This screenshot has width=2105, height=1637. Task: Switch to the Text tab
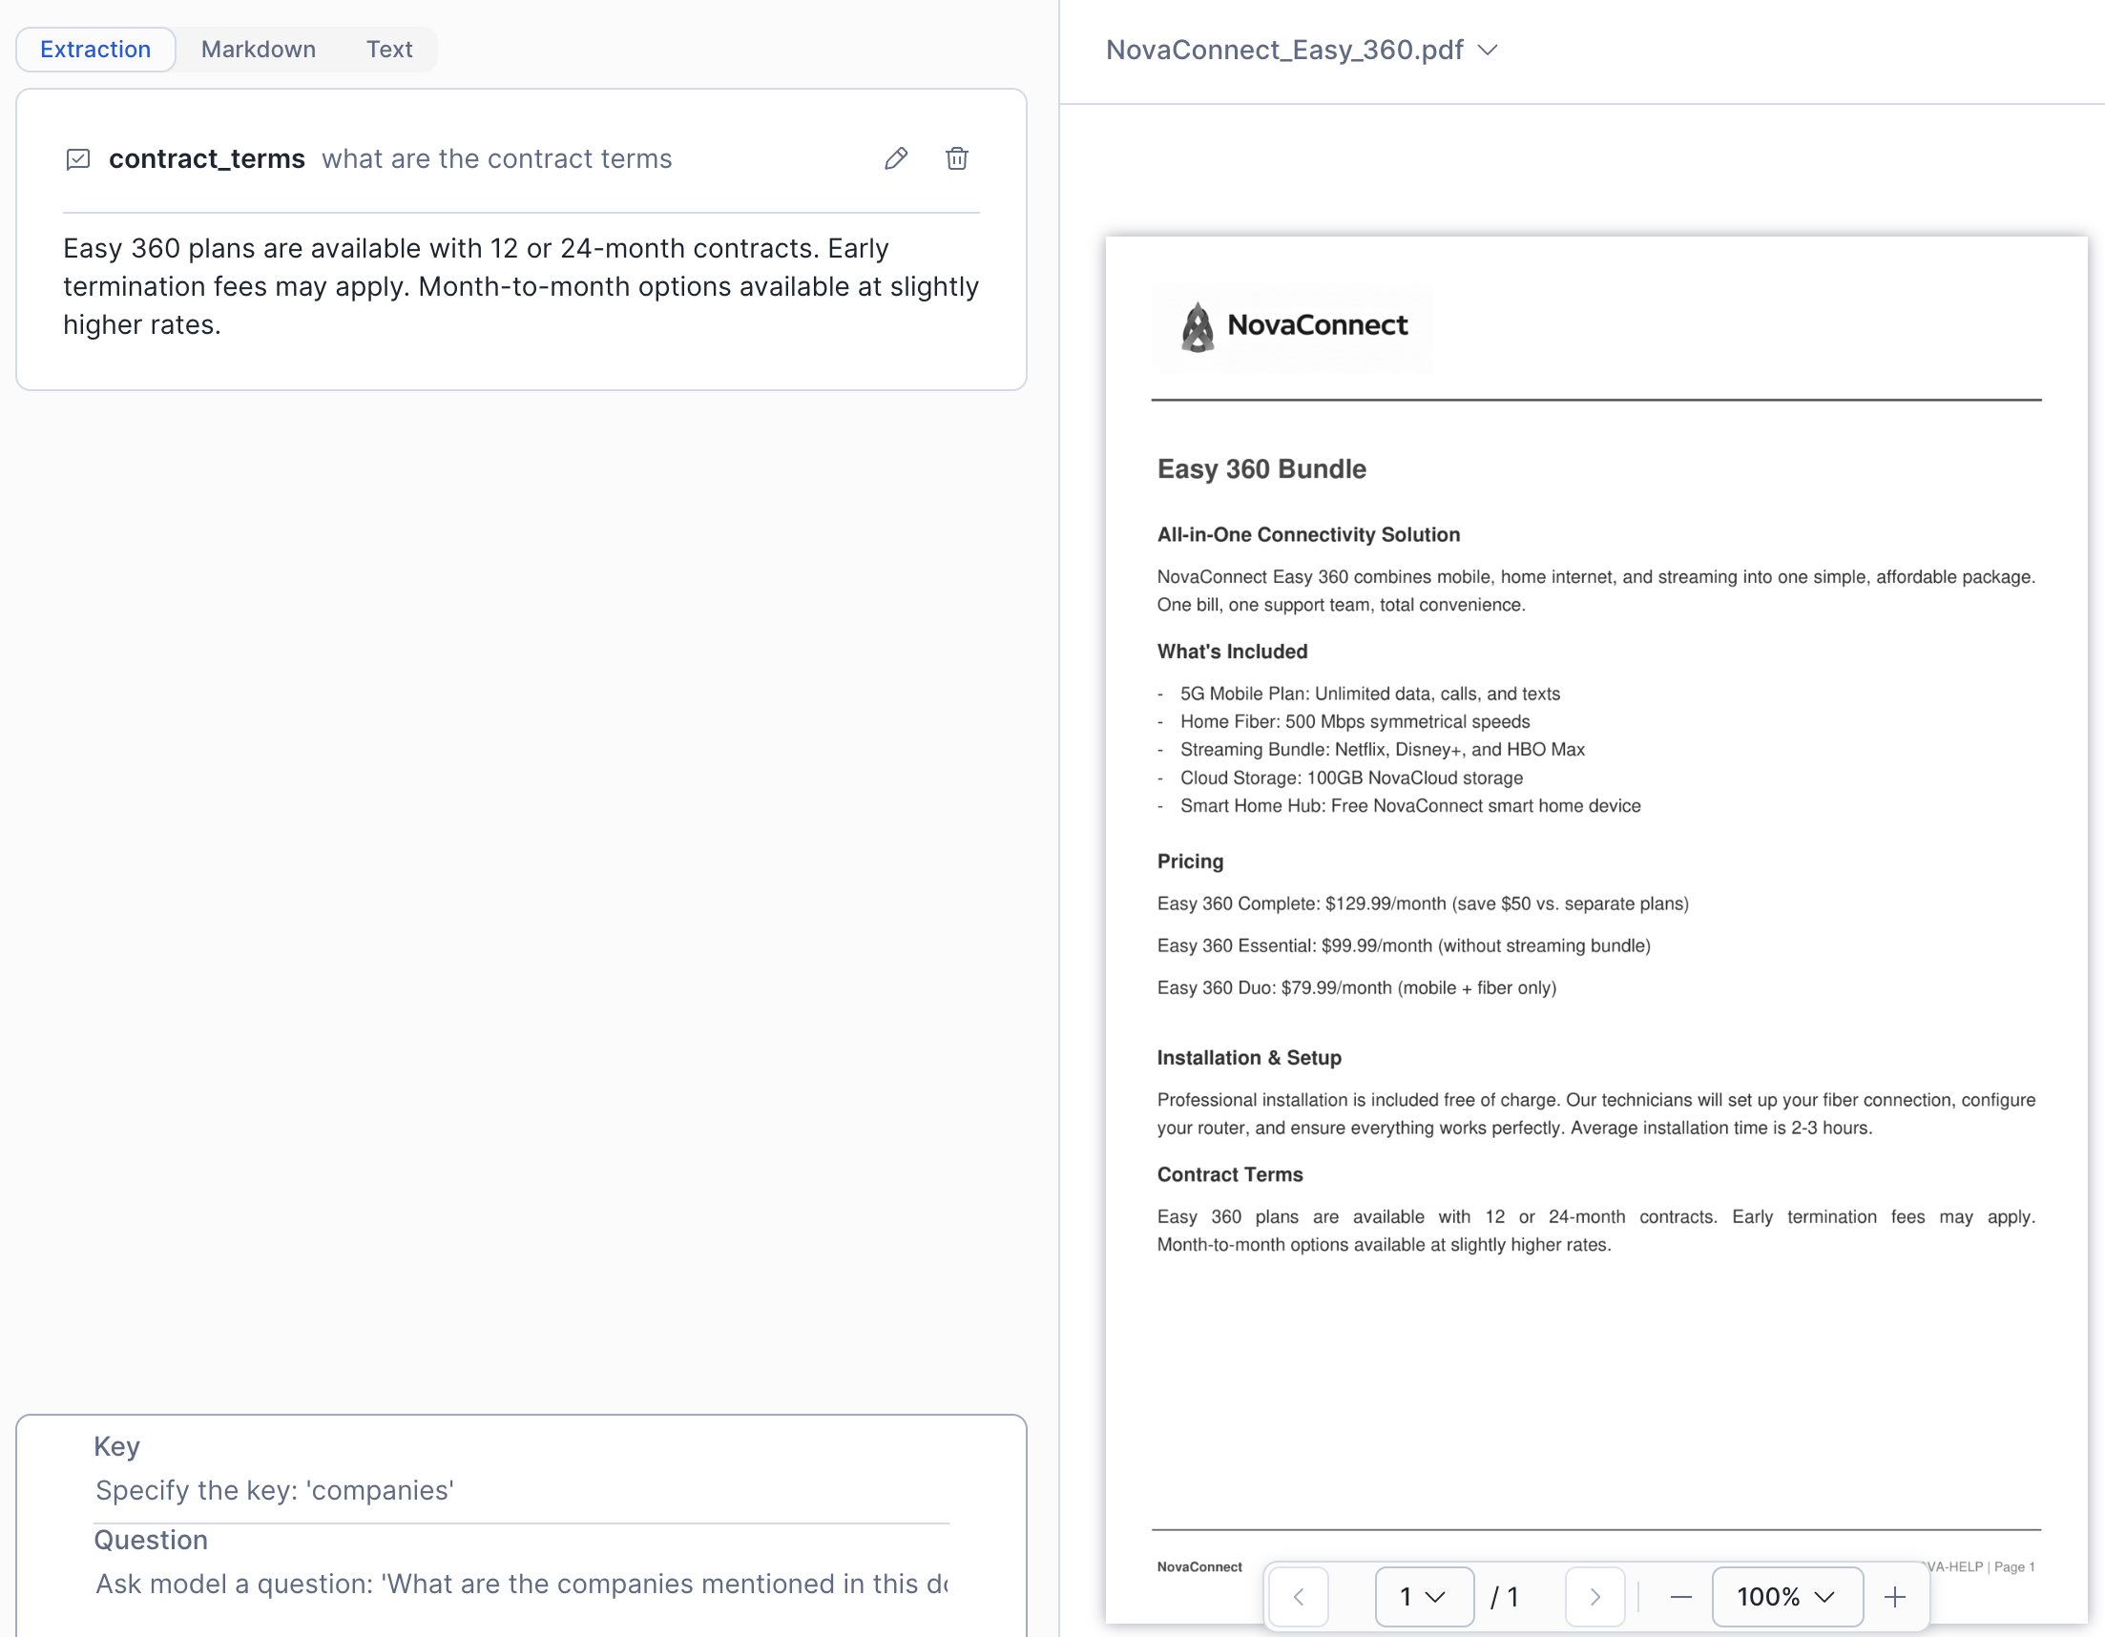388,50
